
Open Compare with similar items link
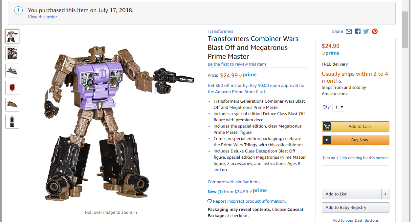(x=234, y=182)
